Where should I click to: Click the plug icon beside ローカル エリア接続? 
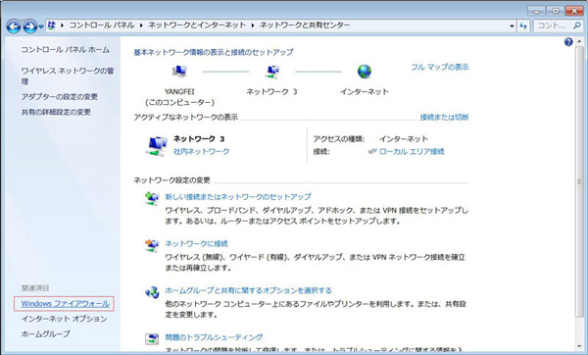(x=372, y=151)
